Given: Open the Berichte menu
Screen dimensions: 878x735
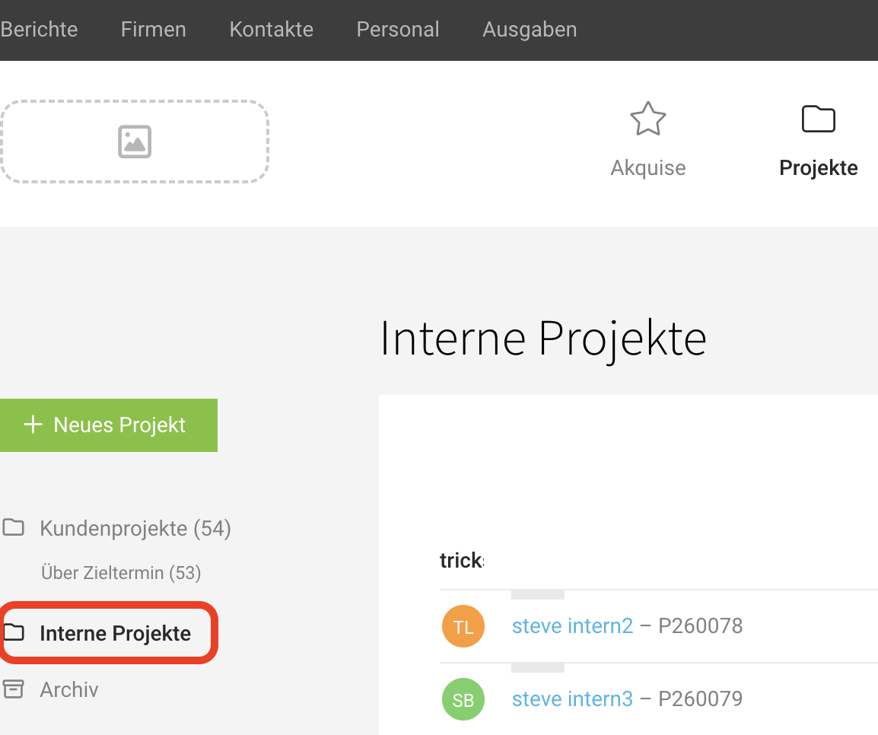Looking at the screenshot, I should point(39,30).
